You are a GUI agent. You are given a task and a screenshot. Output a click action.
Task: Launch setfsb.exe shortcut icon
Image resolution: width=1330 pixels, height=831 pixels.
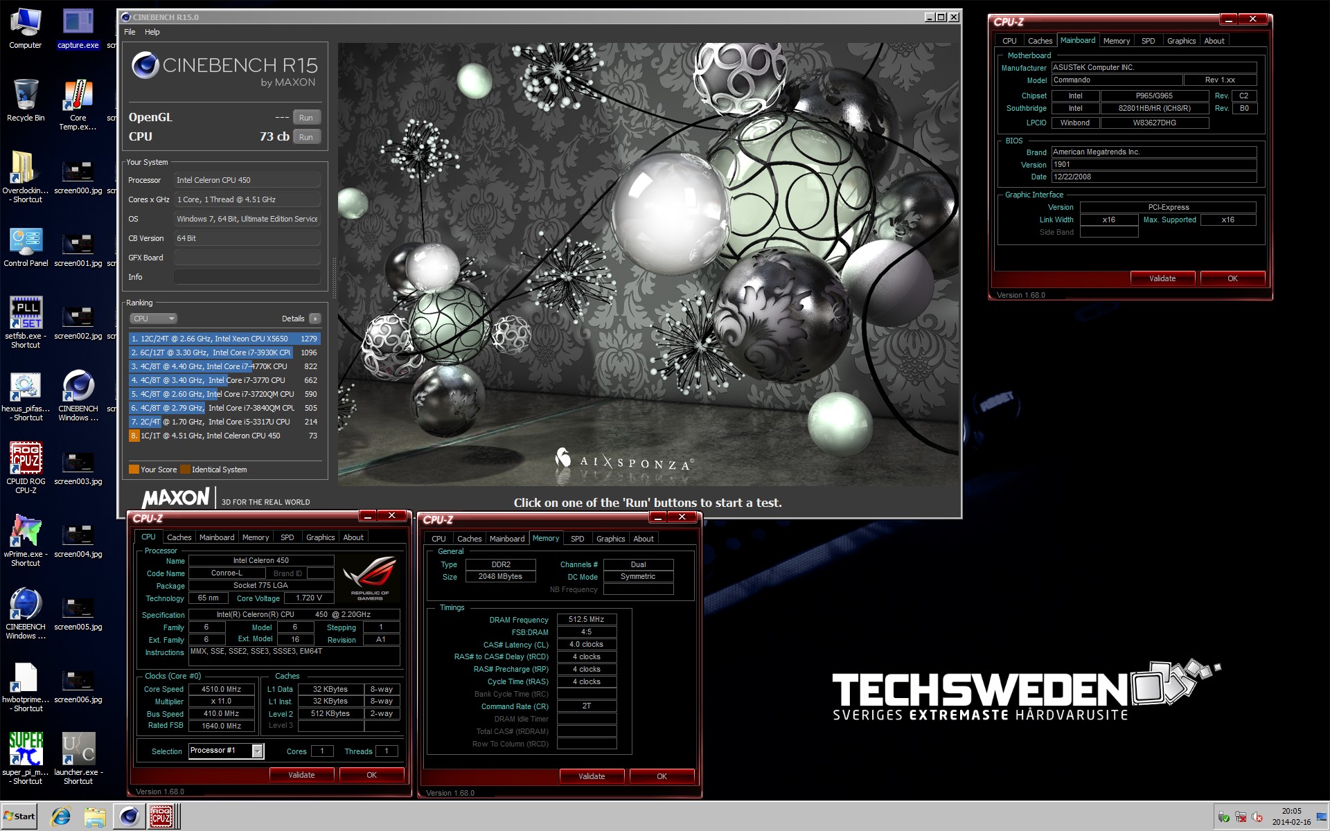(26, 323)
